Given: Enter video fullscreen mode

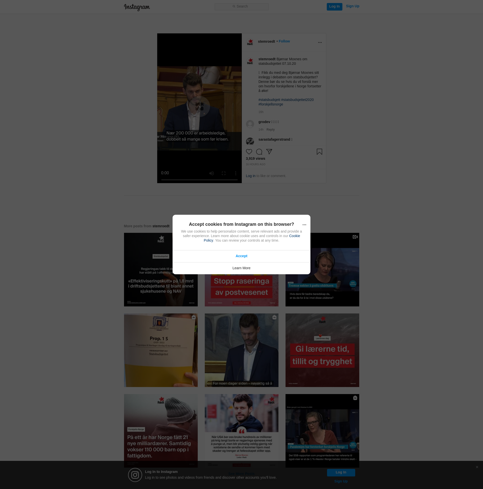Looking at the screenshot, I should [223, 173].
